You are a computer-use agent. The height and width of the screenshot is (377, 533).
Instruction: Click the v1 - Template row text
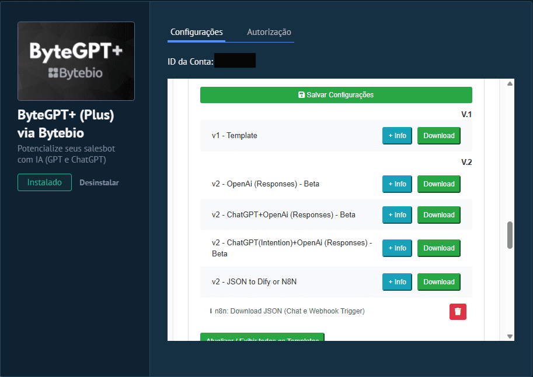(235, 136)
